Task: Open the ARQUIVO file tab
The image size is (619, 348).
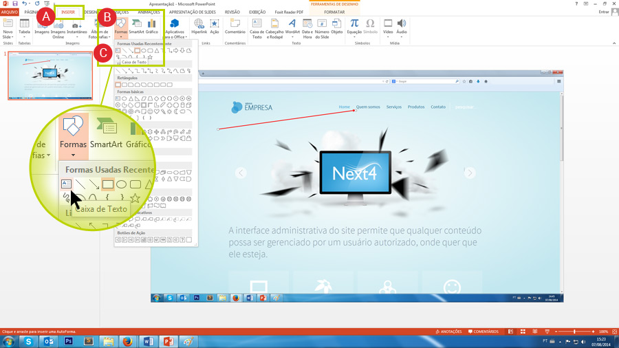Action: [x=10, y=12]
